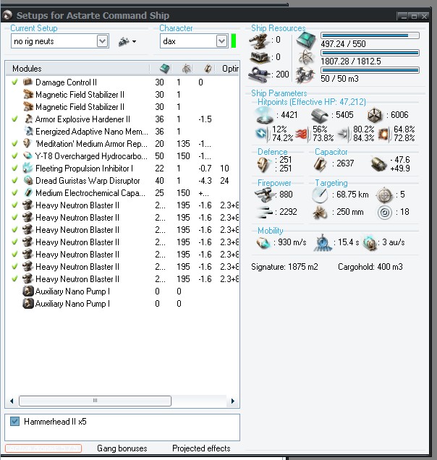Click the explosive resistance icon

[384, 134]
